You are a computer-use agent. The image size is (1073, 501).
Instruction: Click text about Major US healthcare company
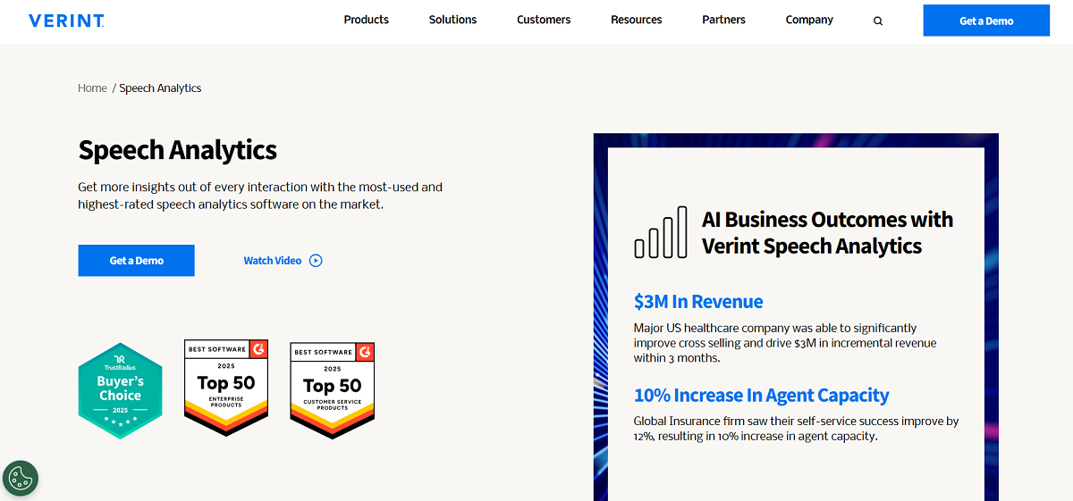tap(785, 343)
